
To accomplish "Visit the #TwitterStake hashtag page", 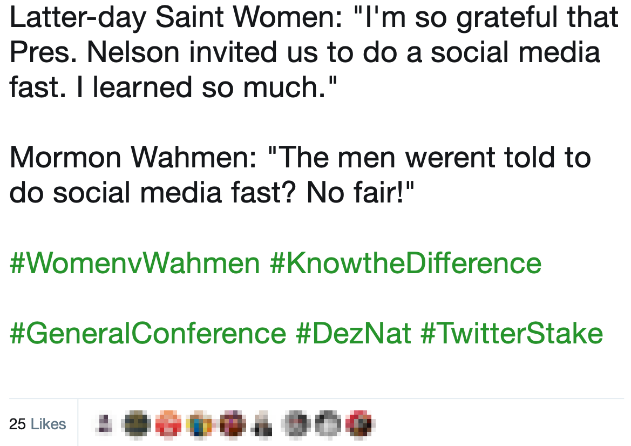I will pyautogui.click(x=512, y=334).
